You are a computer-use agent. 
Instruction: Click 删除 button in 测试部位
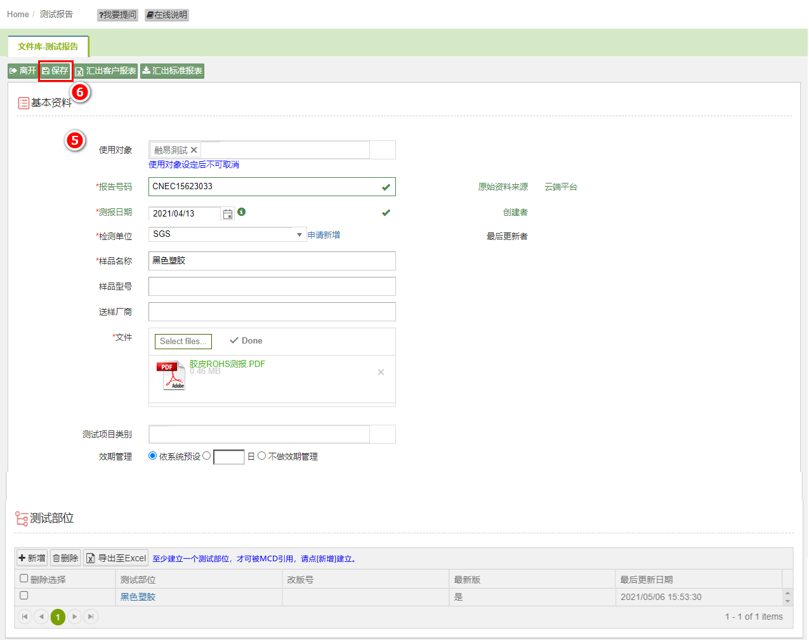(65, 558)
